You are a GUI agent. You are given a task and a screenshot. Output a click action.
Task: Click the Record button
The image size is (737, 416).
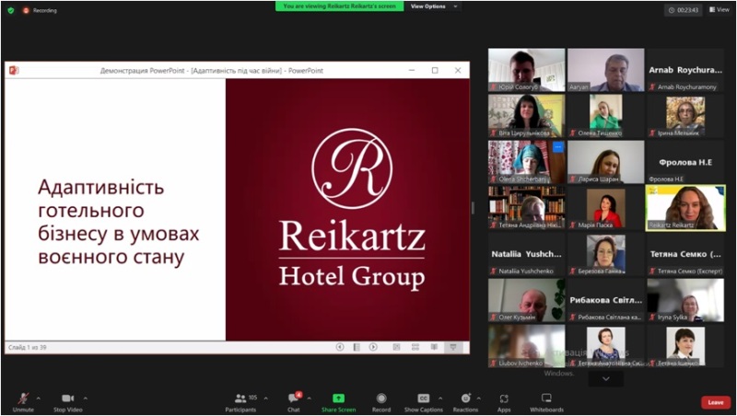381,399
